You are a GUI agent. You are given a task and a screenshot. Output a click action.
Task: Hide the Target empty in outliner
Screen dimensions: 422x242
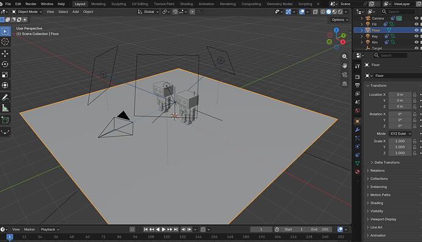coord(416,48)
